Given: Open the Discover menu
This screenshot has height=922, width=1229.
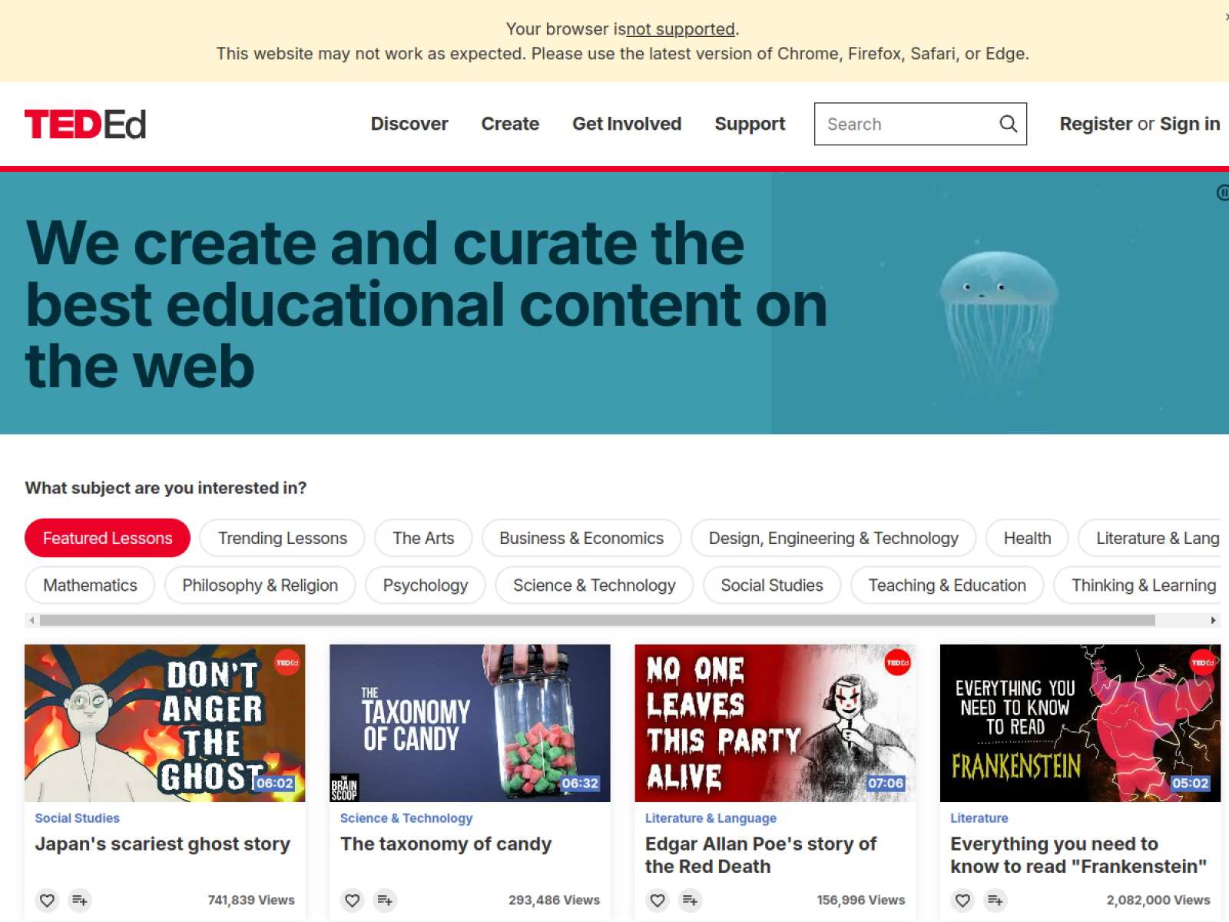Looking at the screenshot, I should coord(409,124).
